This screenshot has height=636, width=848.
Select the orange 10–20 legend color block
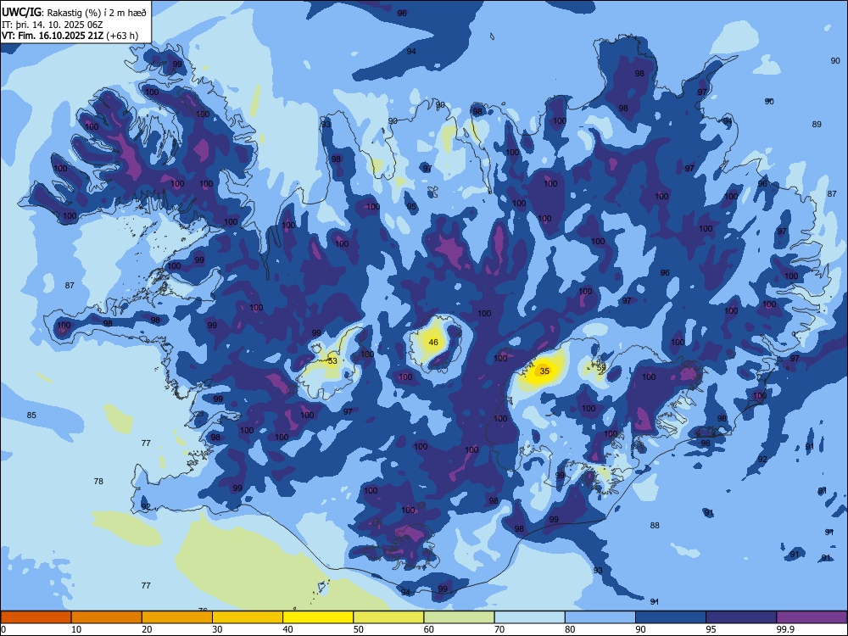tap(107, 617)
